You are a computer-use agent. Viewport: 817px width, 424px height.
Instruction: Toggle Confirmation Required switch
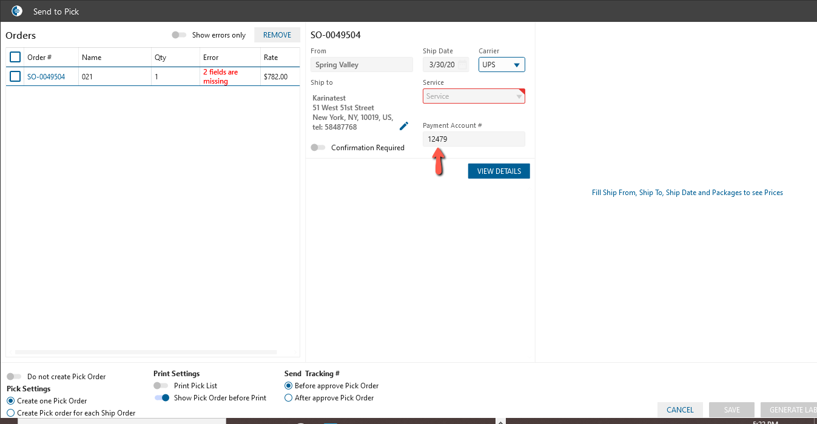tap(318, 147)
